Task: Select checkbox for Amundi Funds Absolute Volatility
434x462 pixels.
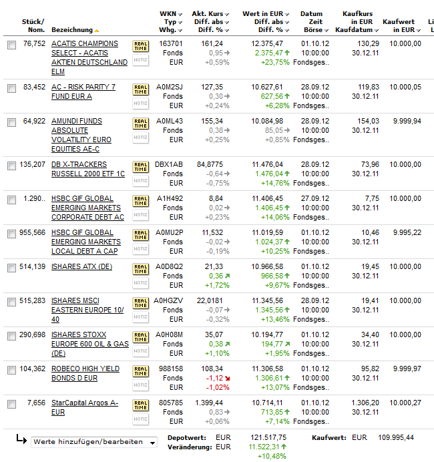Action: click(x=11, y=122)
